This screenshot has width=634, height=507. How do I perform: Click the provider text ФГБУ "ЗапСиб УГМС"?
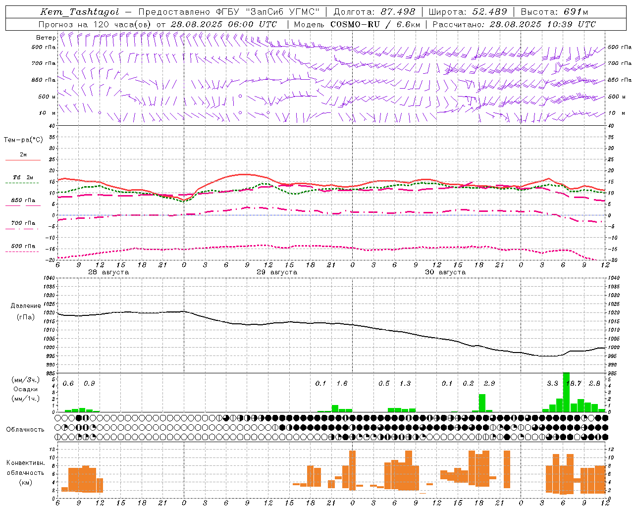(x=268, y=12)
